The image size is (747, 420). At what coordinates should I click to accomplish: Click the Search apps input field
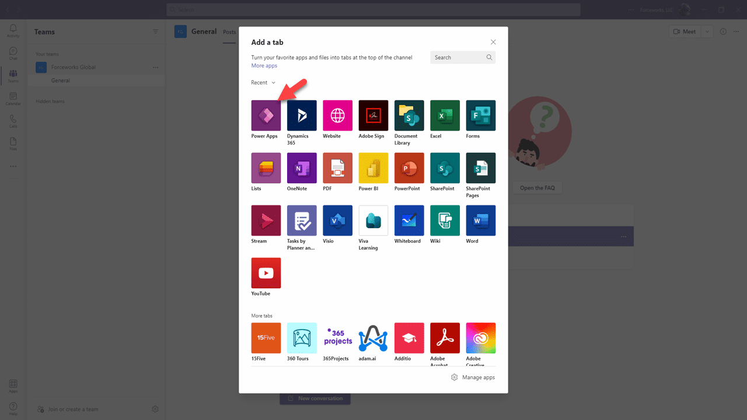[461, 57]
